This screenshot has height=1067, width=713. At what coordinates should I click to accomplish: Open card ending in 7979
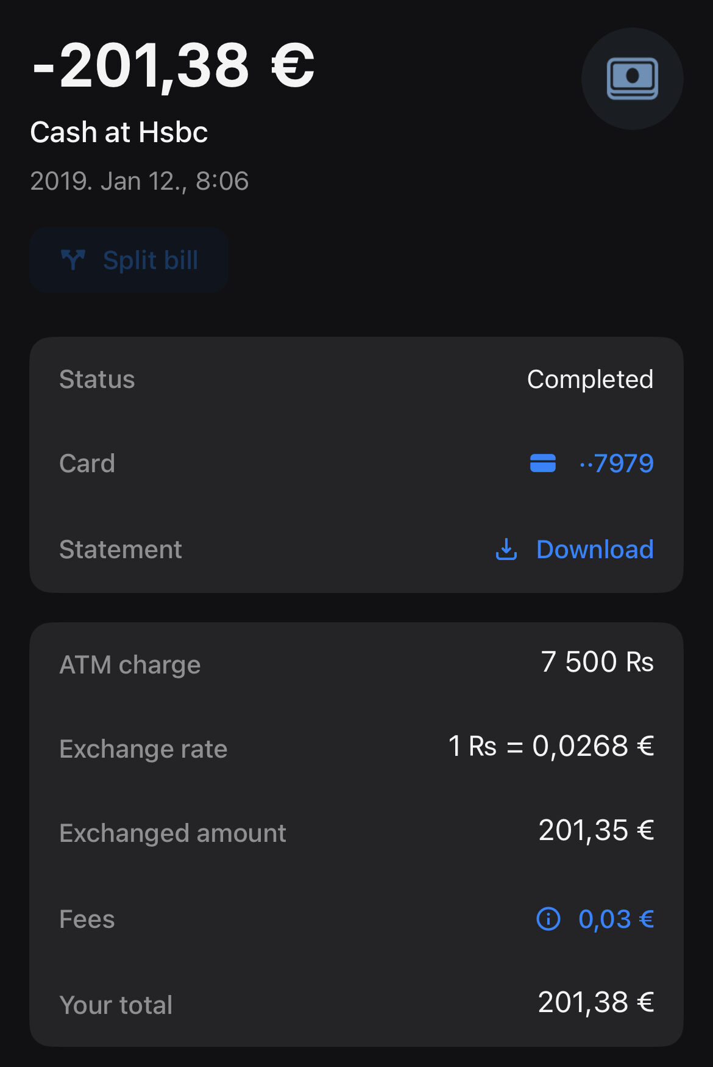pos(617,464)
